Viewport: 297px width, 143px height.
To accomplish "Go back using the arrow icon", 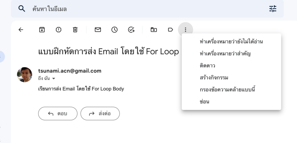I will (x=21, y=30).
